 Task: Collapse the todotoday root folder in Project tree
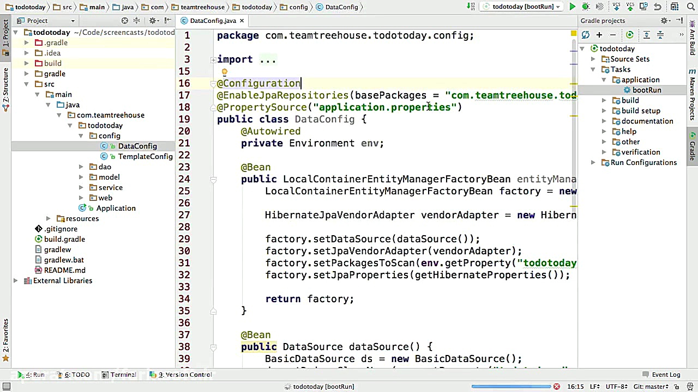click(15, 33)
